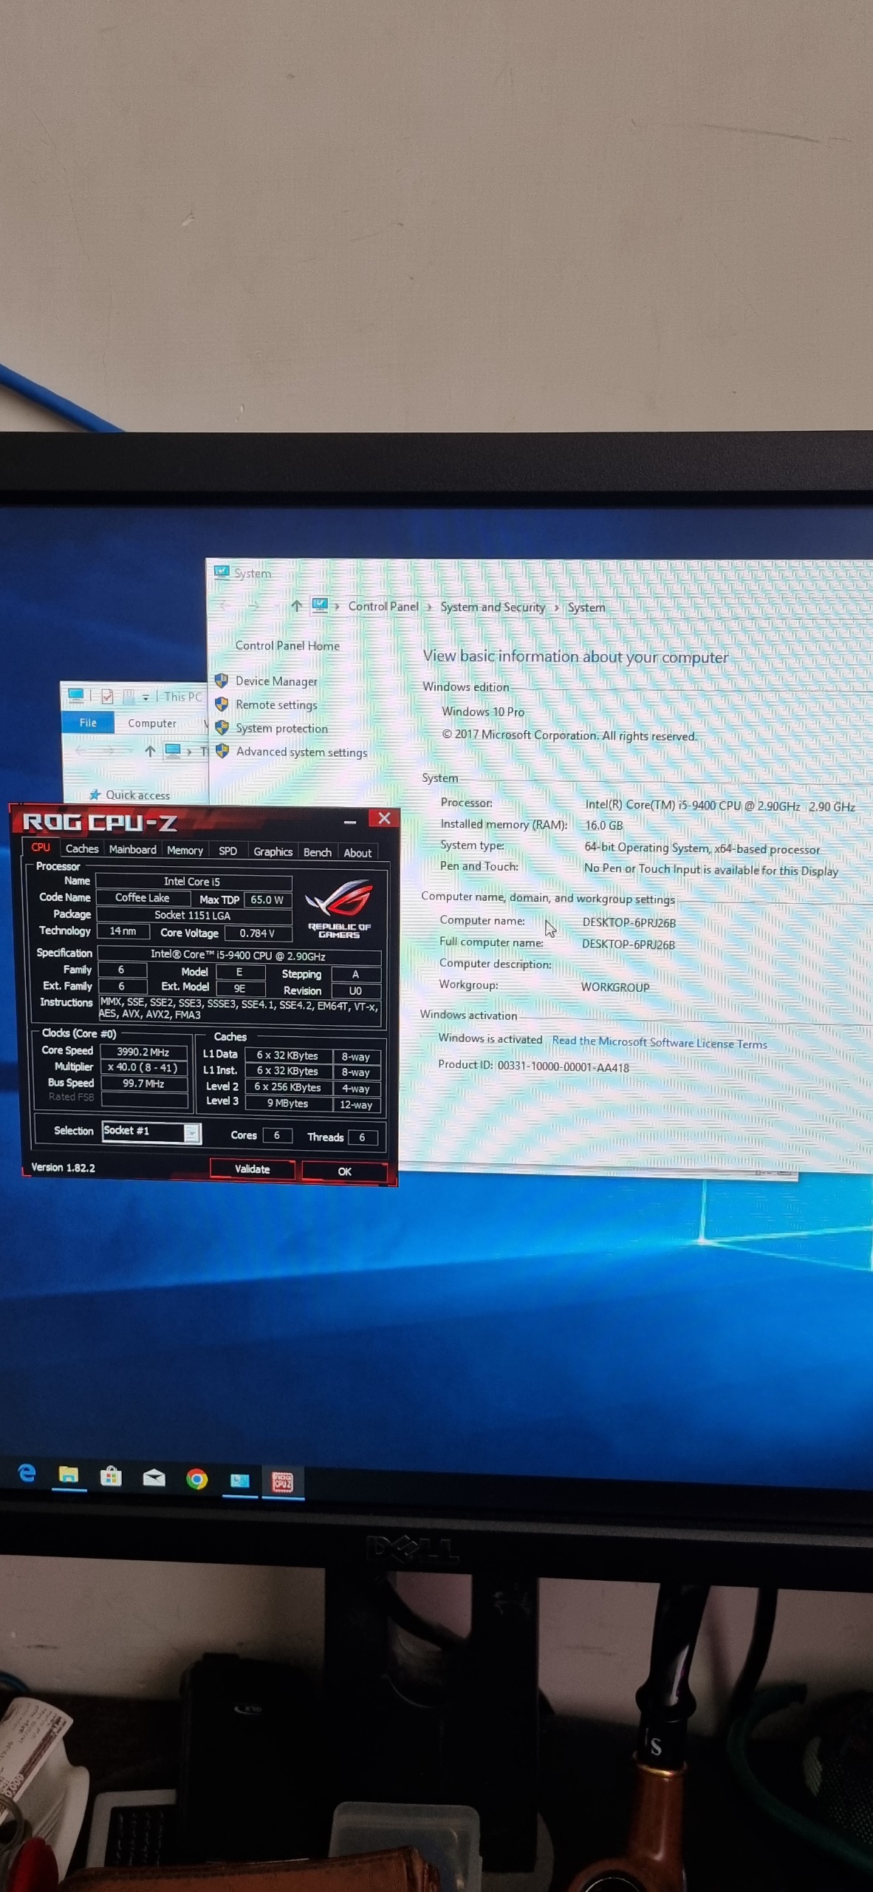Read the Microsoft Software License Terms link
The width and height of the screenshot is (873, 1892).
point(660,1043)
